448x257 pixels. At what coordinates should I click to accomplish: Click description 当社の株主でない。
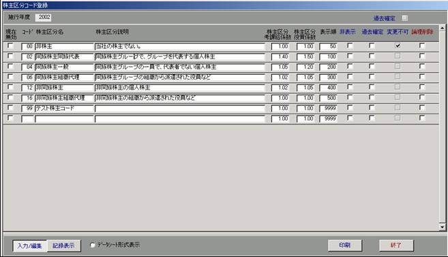point(180,46)
